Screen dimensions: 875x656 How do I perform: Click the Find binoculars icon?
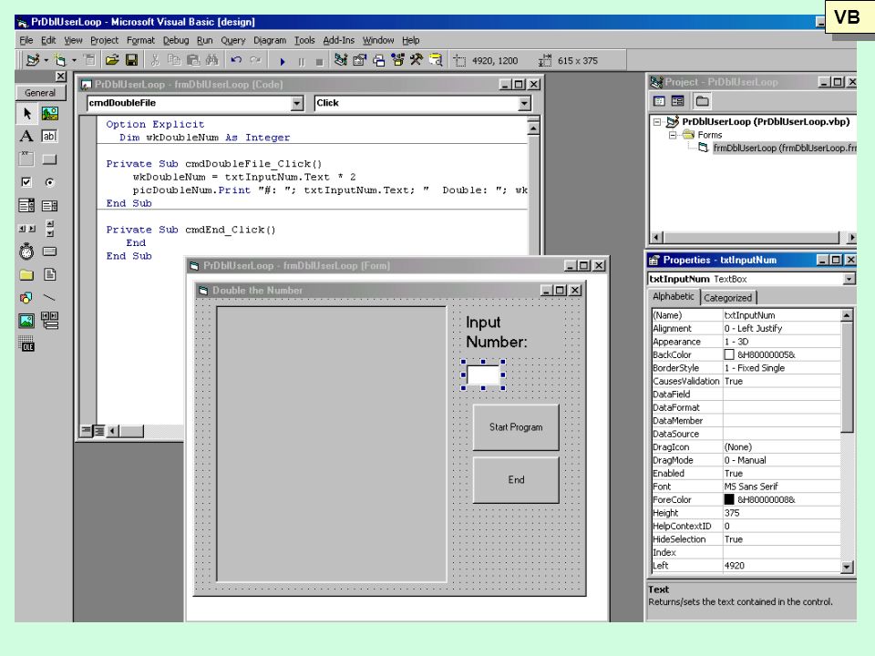pyautogui.click(x=211, y=60)
